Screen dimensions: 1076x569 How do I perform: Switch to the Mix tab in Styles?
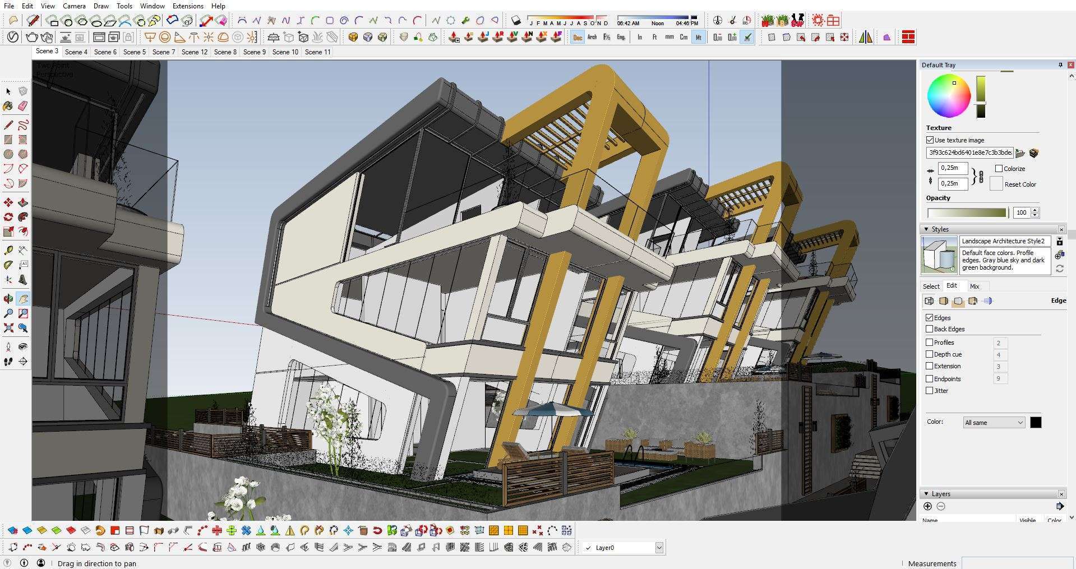point(975,286)
